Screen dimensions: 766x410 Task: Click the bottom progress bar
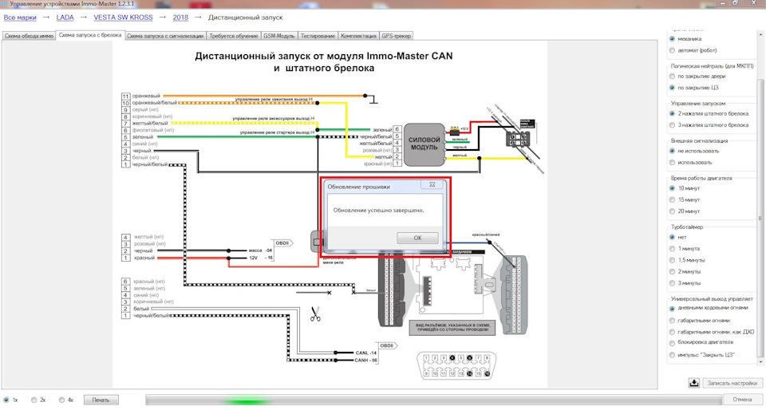pyautogui.click(x=432, y=400)
